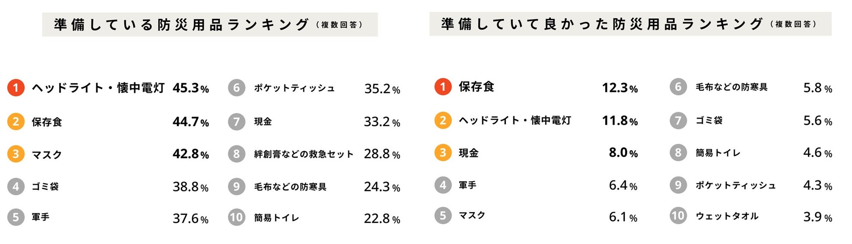Click the gray 4 badge beside ゴミ袋
This screenshot has width=852, height=244.
[x=16, y=186]
